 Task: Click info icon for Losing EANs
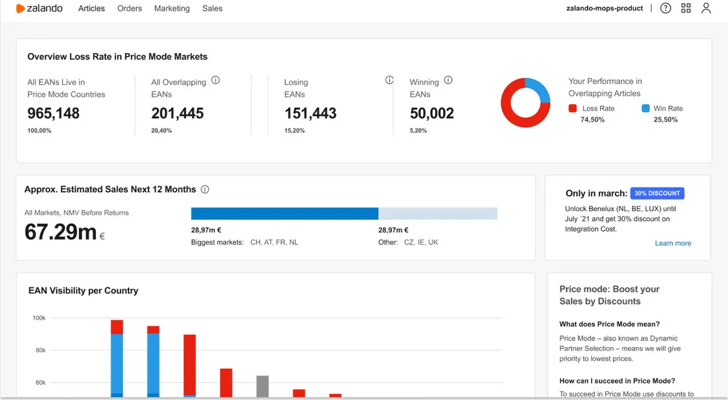point(389,80)
